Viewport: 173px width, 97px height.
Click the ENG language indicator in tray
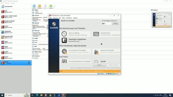tap(161, 95)
